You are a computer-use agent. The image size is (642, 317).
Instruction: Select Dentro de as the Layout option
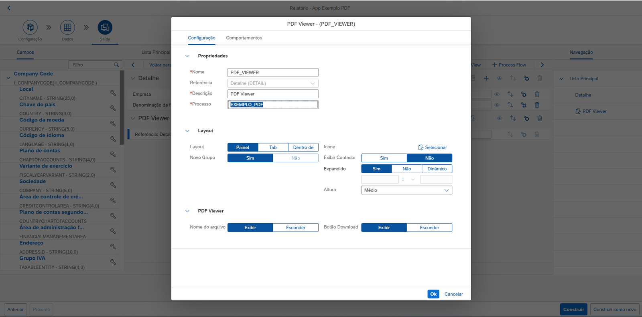point(303,147)
